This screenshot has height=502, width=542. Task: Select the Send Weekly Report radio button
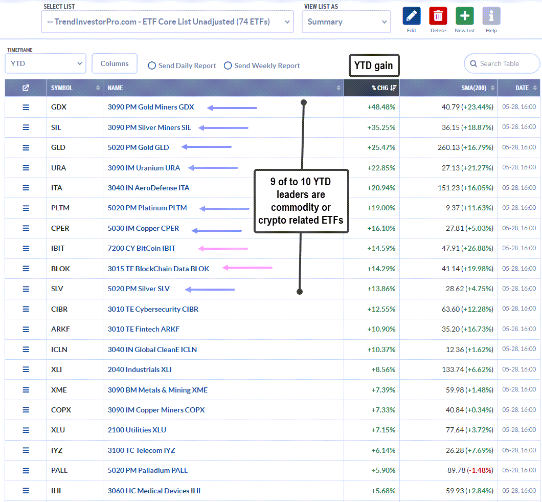(228, 66)
